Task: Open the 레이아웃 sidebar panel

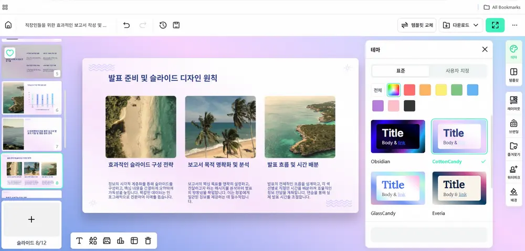Action: (513, 103)
